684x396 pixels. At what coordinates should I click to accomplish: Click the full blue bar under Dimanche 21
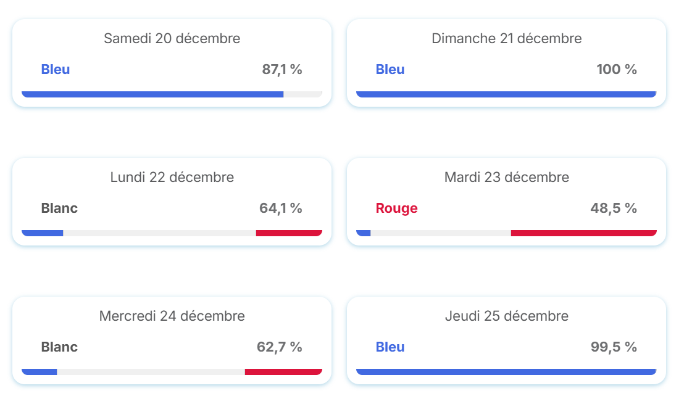[x=506, y=94]
